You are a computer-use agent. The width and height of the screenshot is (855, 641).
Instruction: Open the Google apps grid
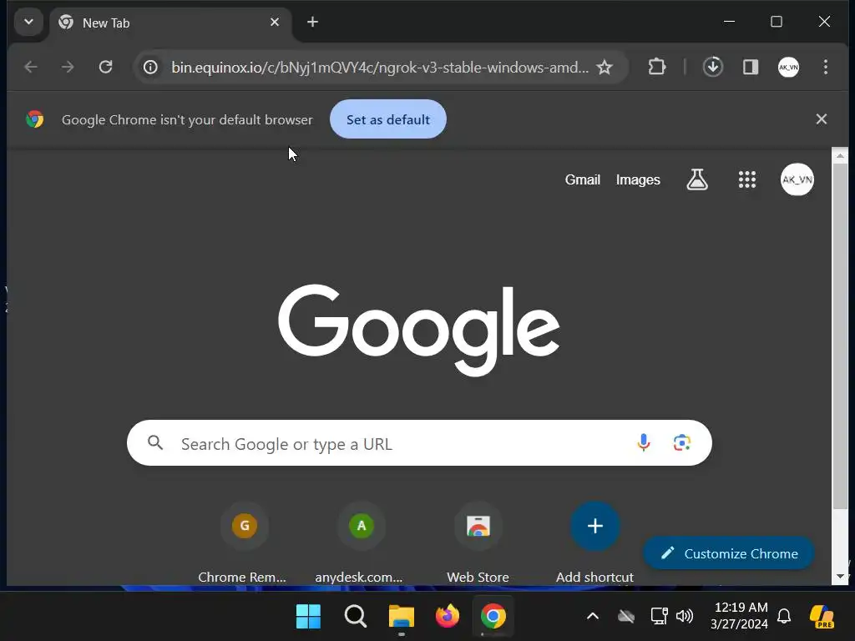[747, 179]
